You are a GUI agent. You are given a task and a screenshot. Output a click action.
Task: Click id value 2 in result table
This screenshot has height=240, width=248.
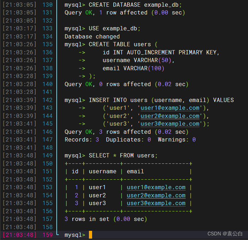point(77,196)
